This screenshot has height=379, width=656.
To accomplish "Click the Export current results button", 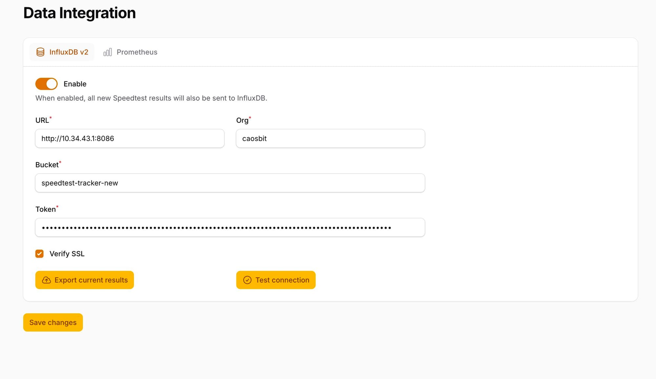I will pos(85,280).
